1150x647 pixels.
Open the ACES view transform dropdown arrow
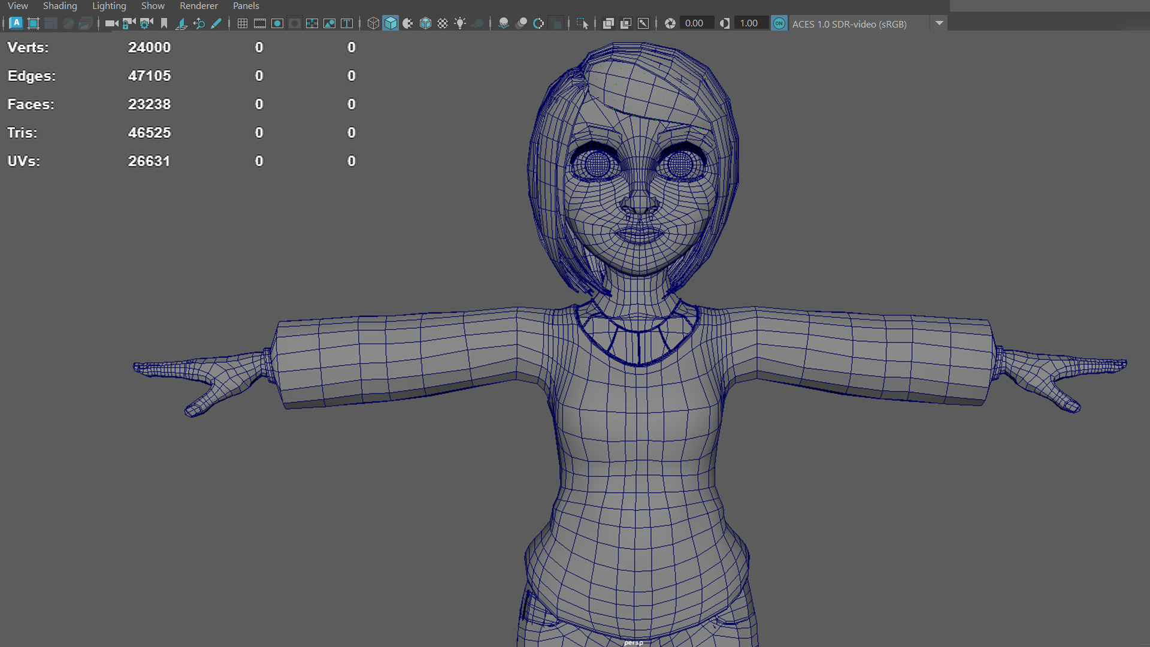[939, 23]
